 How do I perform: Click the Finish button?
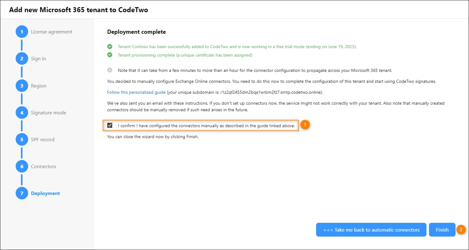pos(442,230)
